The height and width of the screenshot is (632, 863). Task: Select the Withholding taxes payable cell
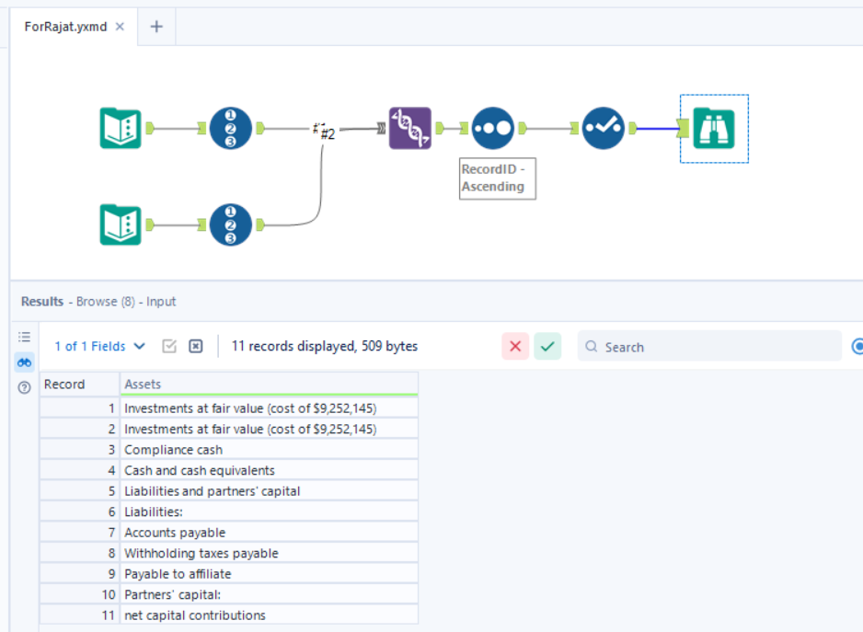[270, 553]
